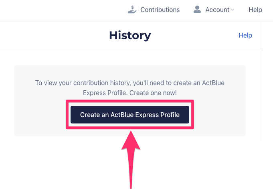
Task: Click the 'To view your contribution history' text line
Action: [x=129, y=83]
